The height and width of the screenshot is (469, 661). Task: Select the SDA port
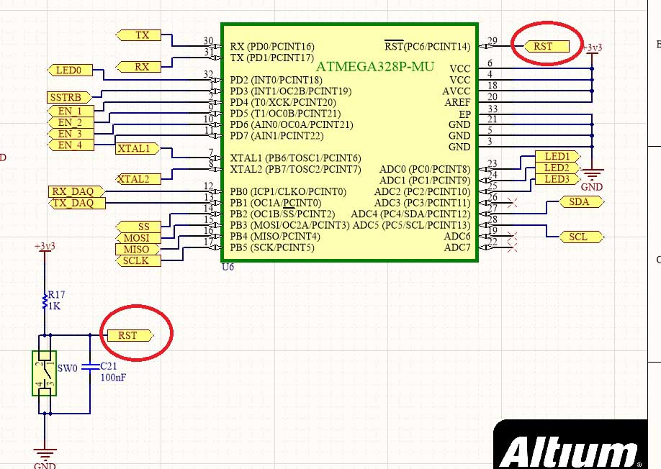579,202
